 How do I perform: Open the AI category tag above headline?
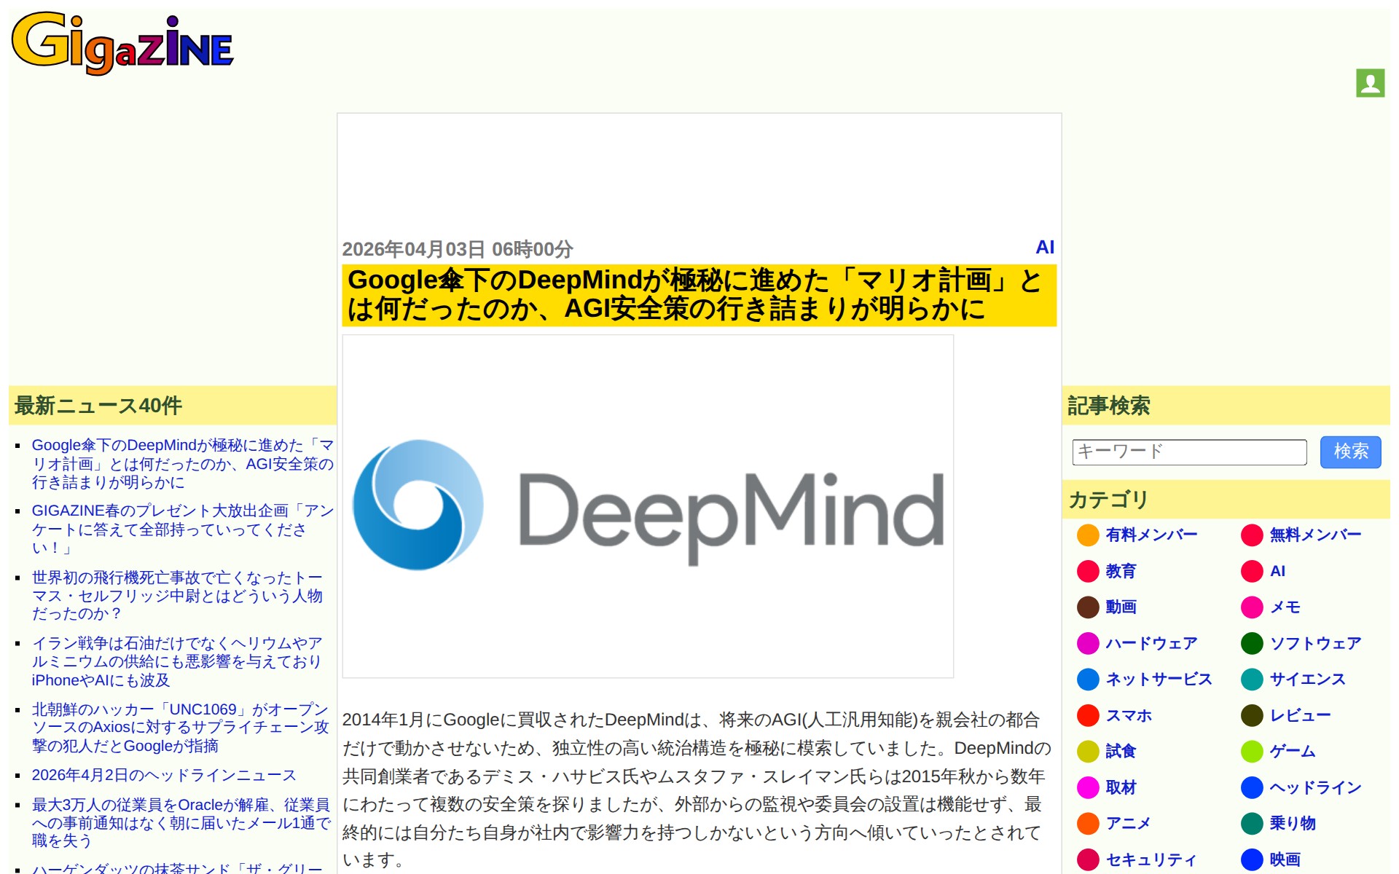(1045, 248)
